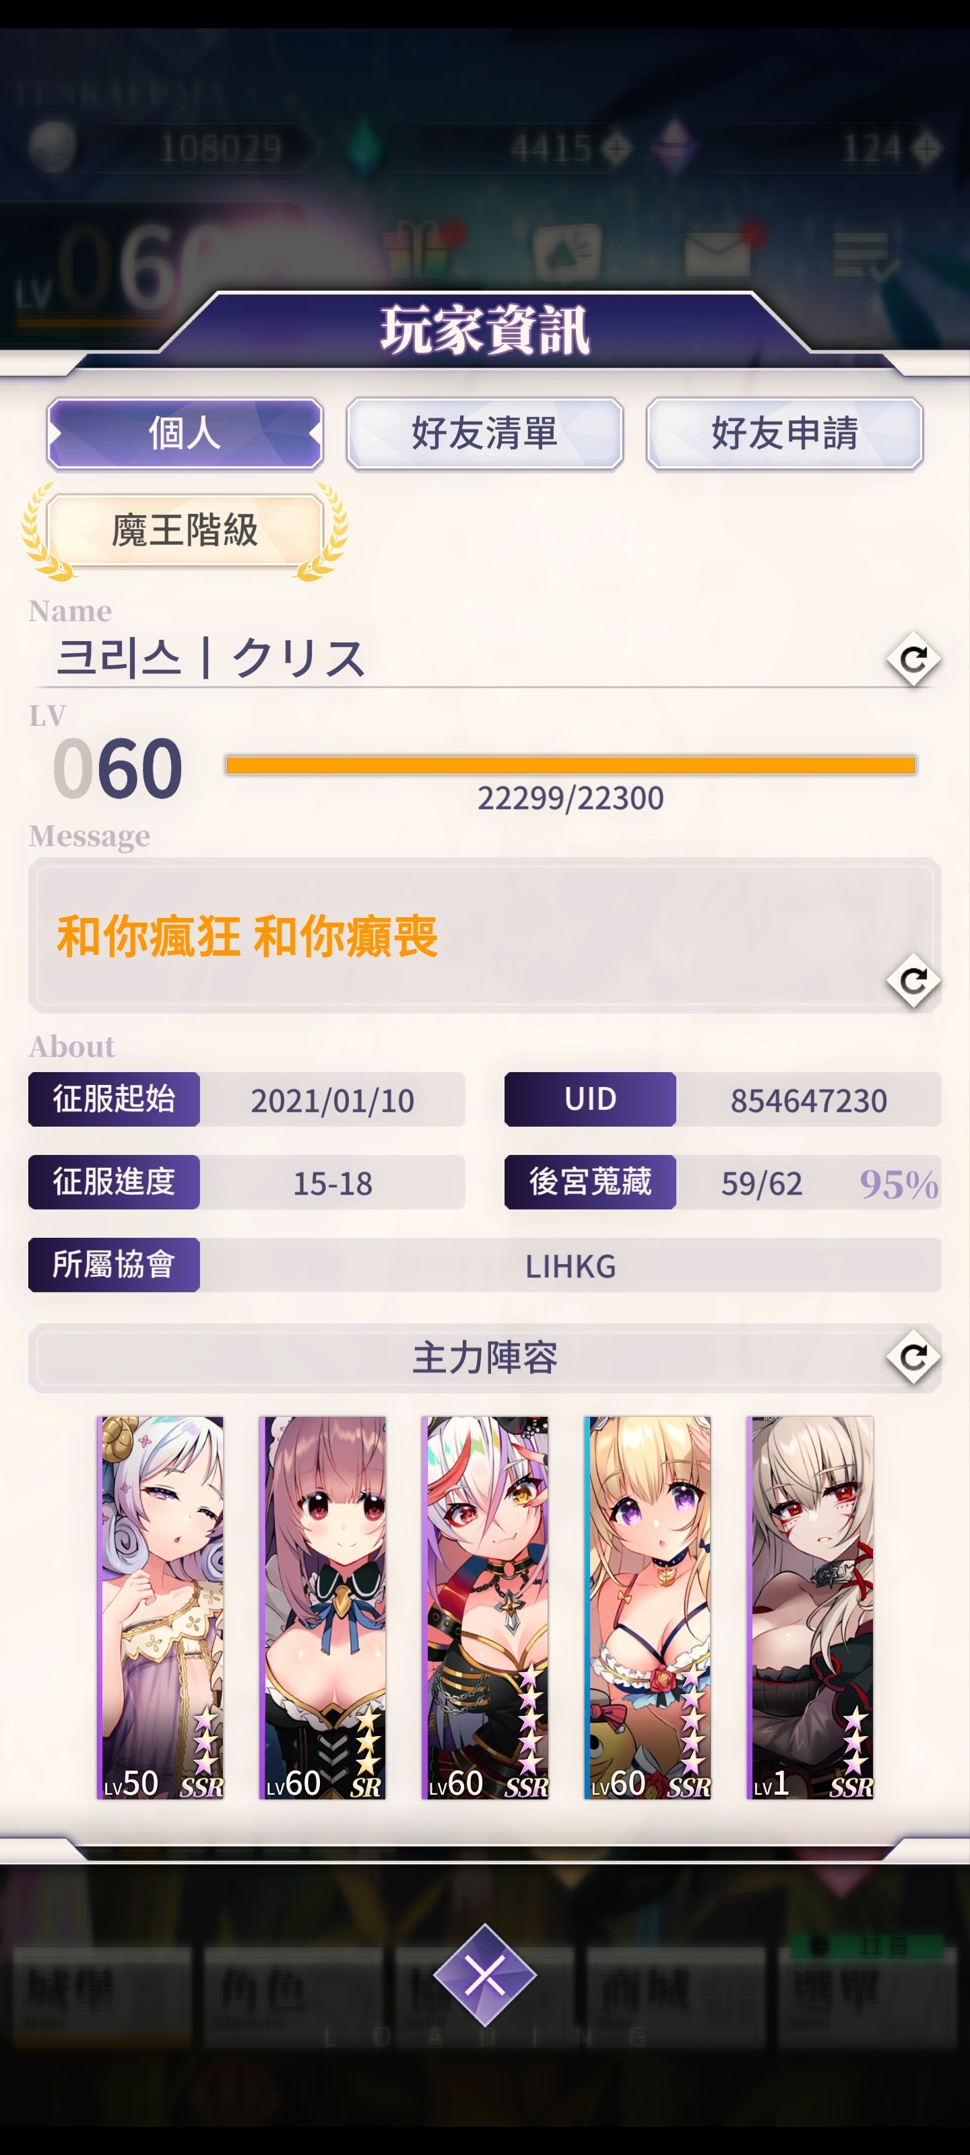The width and height of the screenshot is (970, 2155).
Task: Click the message text 和你瘋狂 和你癲喪
Action: tap(248, 935)
